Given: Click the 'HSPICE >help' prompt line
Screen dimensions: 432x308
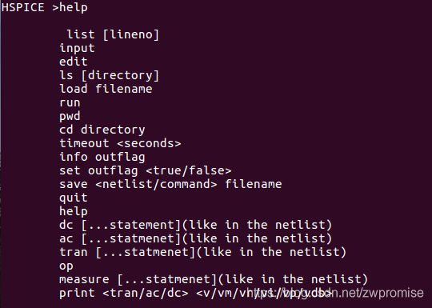Looking at the screenshot, I should point(45,7).
